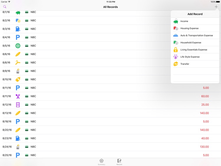The height and width of the screenshot is (166, 221).
Task: Select Income in Add Record menu
Action: (x=195, y=21)
